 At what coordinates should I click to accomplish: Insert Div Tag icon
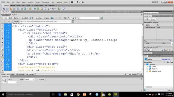tap(22, 9)
